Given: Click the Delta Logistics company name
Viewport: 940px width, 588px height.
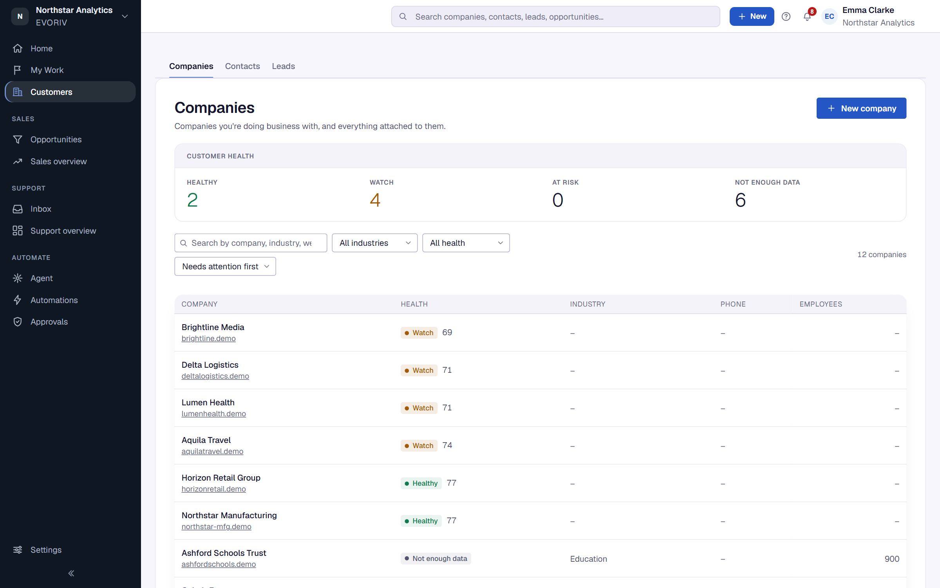Looking at the screenshot, I should point(210,365).
